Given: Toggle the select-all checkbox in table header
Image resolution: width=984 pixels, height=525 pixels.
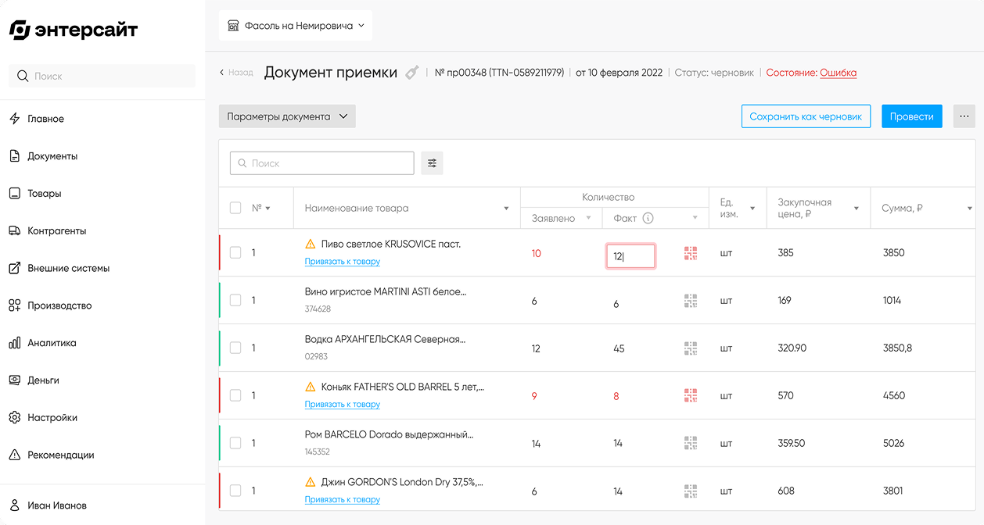Looking at the screenshot, I should coord(235,208).
